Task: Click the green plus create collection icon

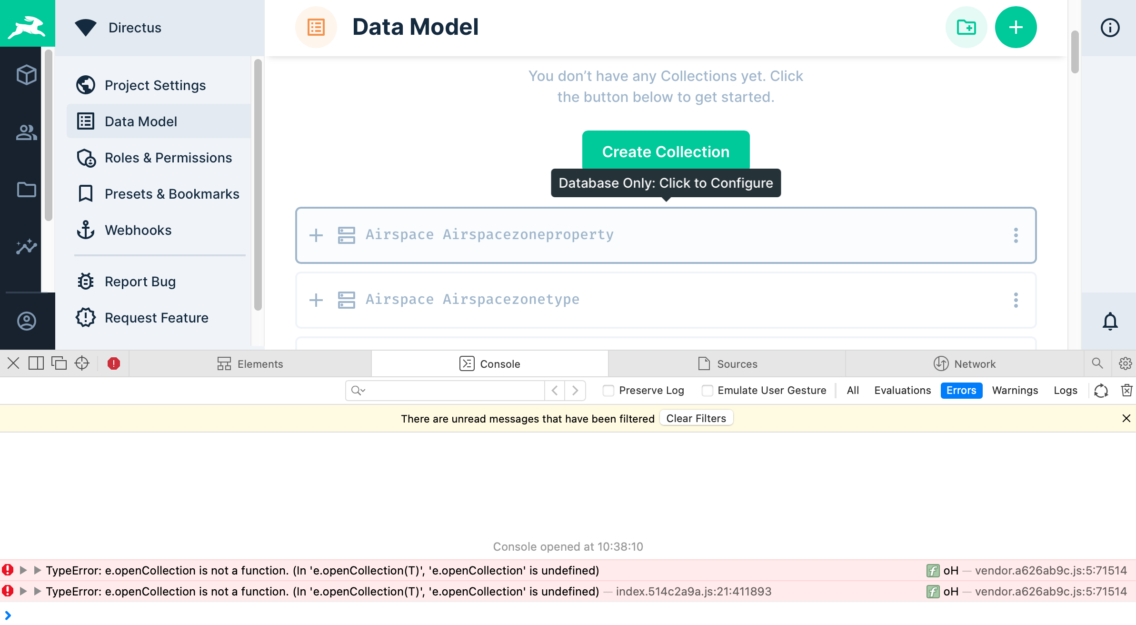Action: 1016,27
